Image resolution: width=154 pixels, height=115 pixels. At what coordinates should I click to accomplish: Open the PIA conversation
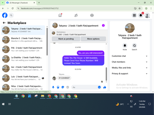click(23, 49)
